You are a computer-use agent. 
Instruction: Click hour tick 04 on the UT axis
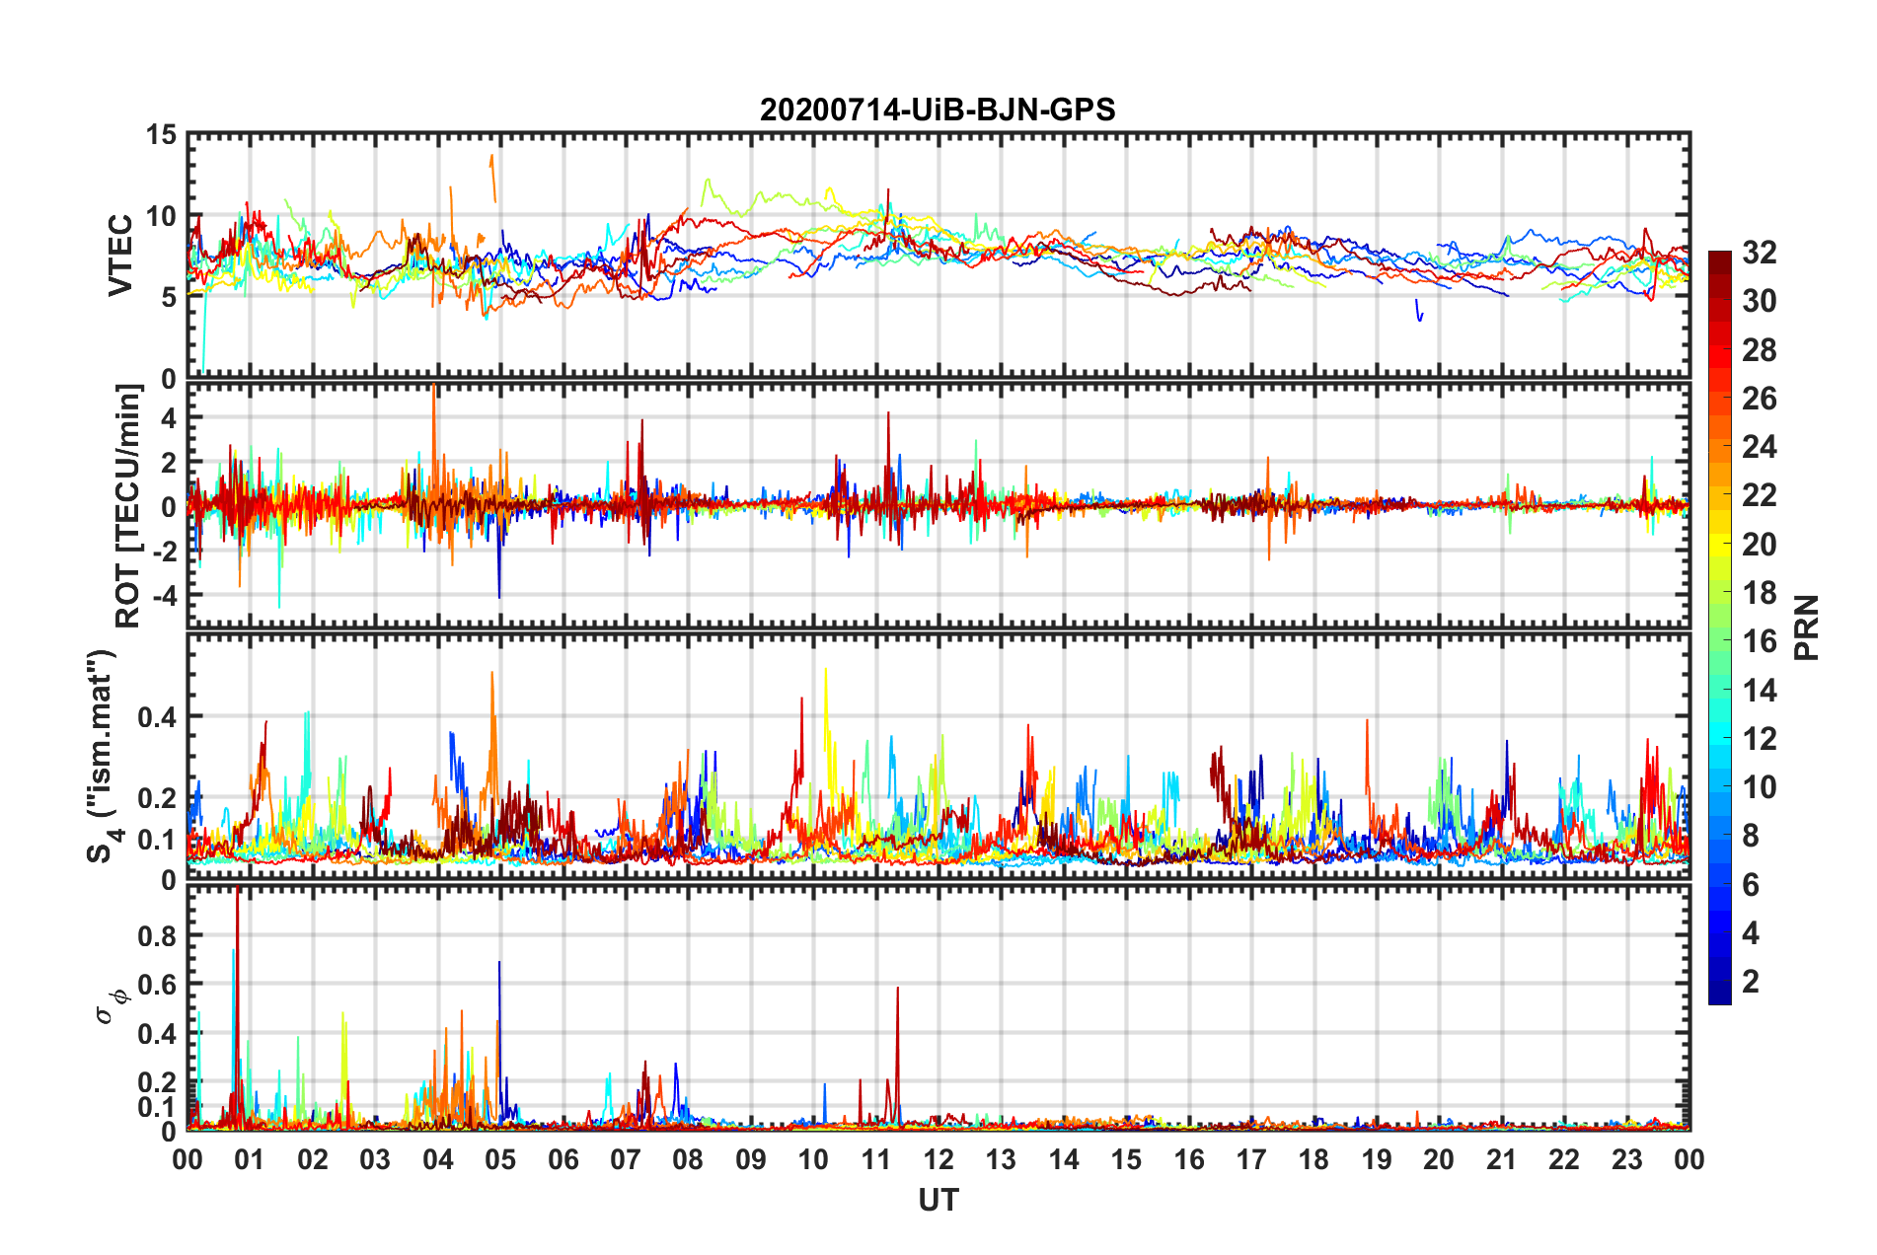438,1159
